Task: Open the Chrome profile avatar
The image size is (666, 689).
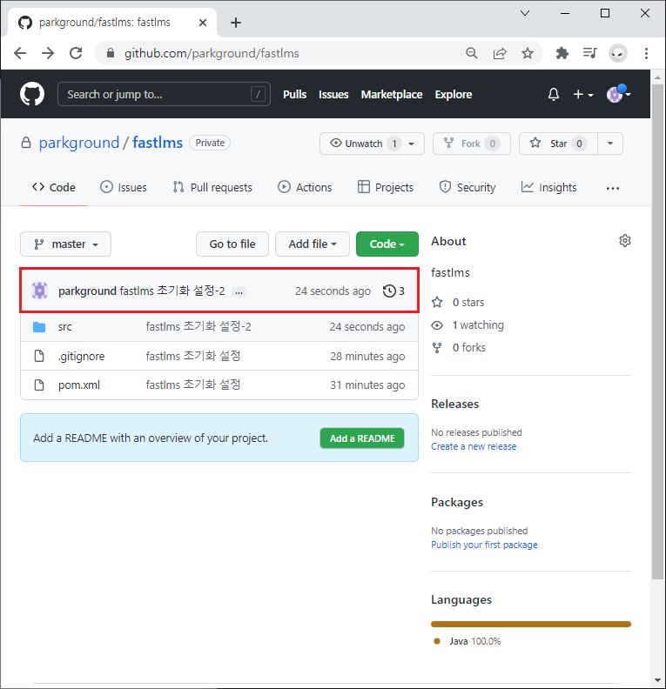Action: click(x=617, y=53)
